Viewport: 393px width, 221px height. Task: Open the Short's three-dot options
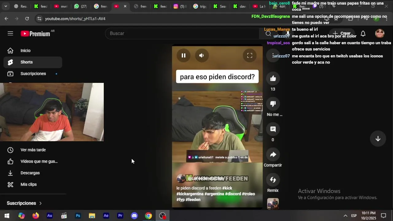coord(273,56)
